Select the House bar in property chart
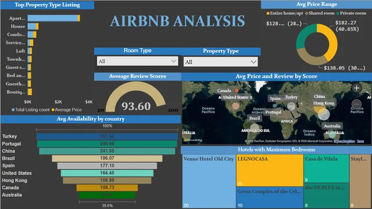This screenshot has height=209, width=372. 33,26
